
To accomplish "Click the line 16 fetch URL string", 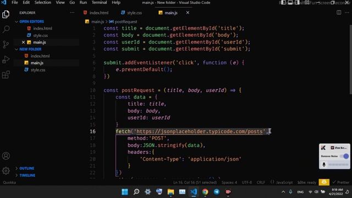I will pyautogui.click(x=200, y=131).
